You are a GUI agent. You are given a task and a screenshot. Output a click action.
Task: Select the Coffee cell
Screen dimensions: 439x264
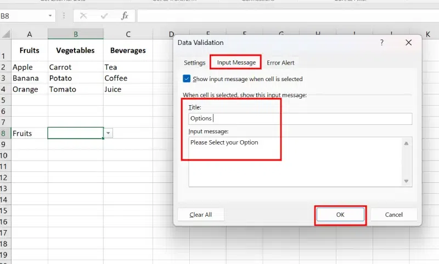pyautogui.click(x=128, y=78)
